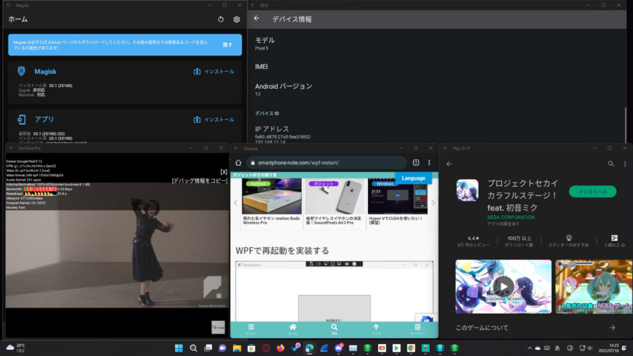Open the age rating 3+ info
633x356 pixels.
pos(614,242)
